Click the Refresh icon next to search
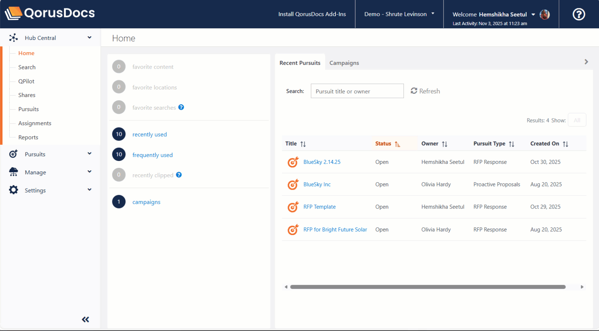This screenshot has height=331, width=599. (x=414, y=91)
